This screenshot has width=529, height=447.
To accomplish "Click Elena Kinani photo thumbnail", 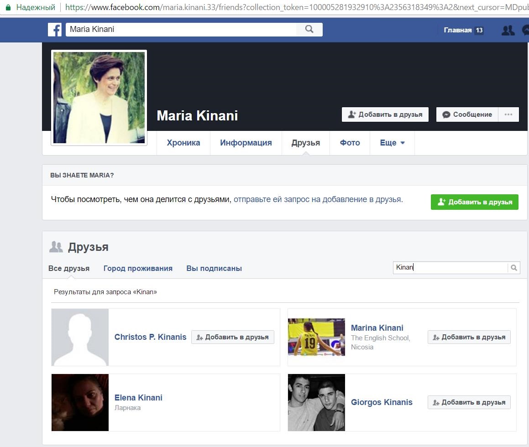I will coord(80,402).
